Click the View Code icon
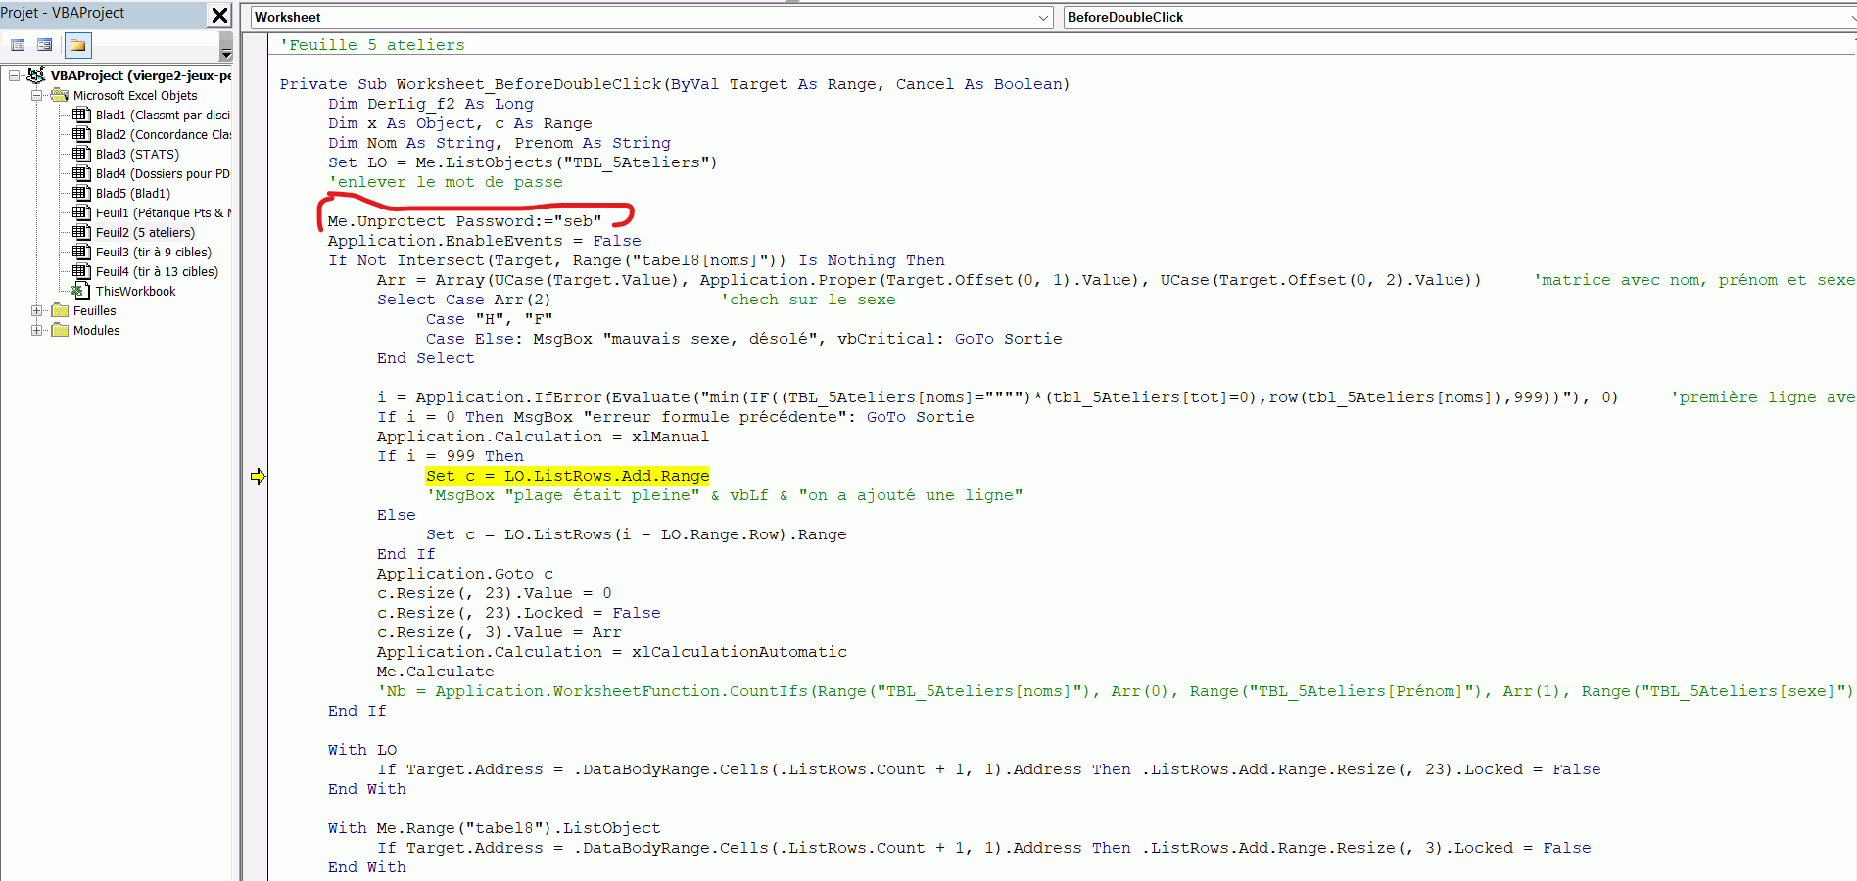 click(18, 45)
